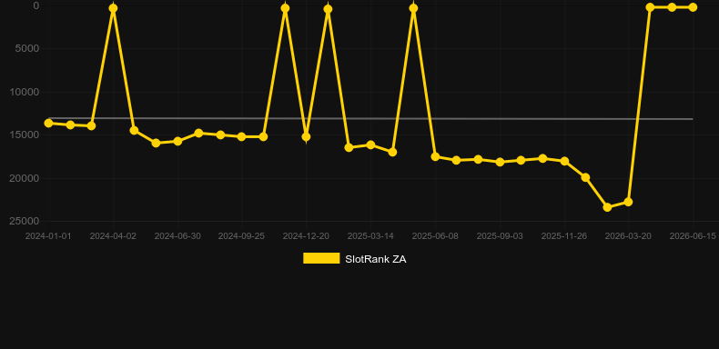Click the 2024-04-02 axis date label
Screen dimensions: 719x349
click(113, 236)
